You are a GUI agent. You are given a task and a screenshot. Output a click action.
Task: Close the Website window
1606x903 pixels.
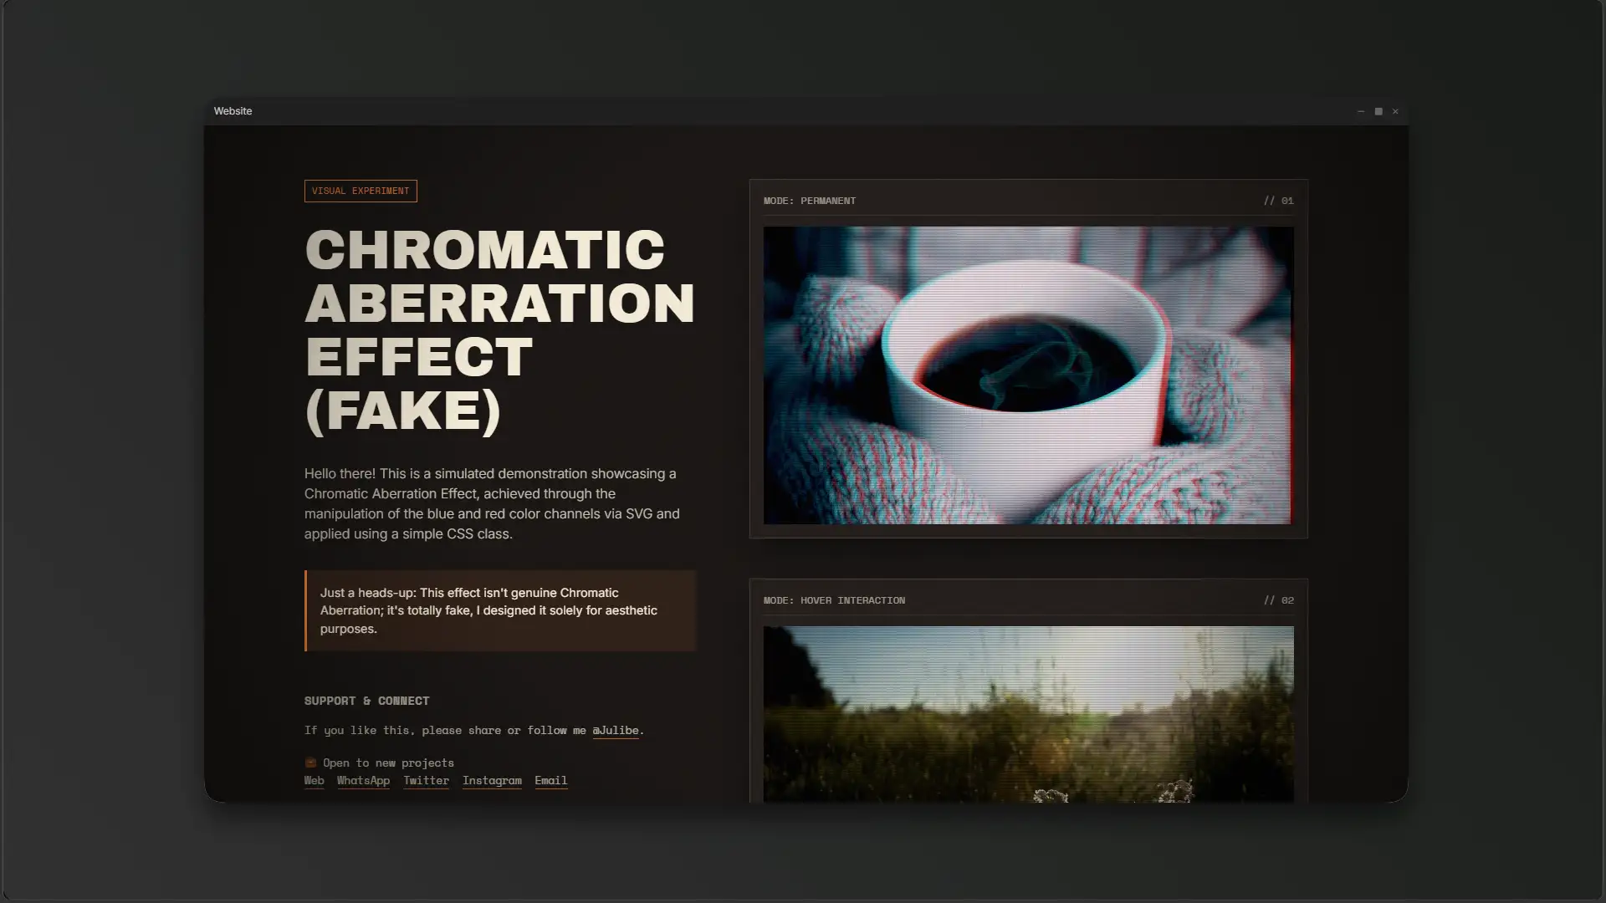tap(1395, 111)
